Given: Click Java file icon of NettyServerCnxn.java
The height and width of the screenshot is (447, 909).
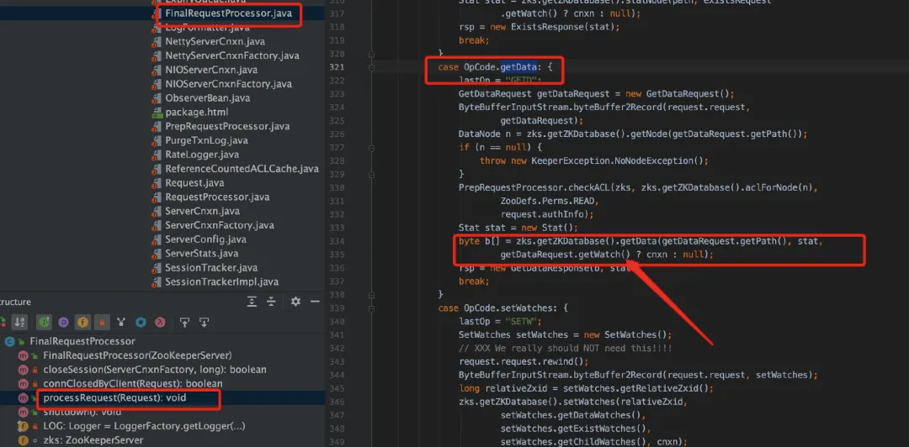Looking at the screenshot, I should tap(156, 42).
